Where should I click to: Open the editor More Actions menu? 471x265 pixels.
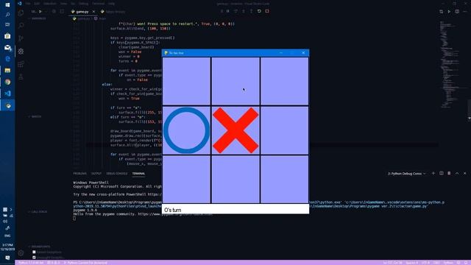[464, 12]
